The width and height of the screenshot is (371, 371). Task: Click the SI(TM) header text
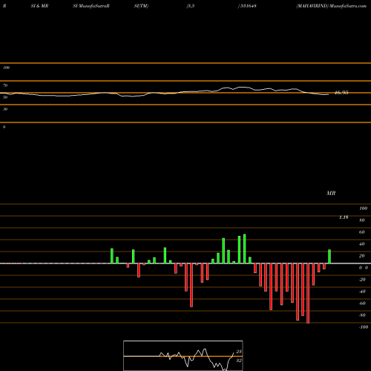point(141,6)
